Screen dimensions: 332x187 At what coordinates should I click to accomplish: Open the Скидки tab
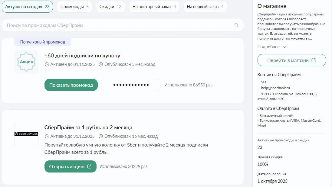[110, 7]
